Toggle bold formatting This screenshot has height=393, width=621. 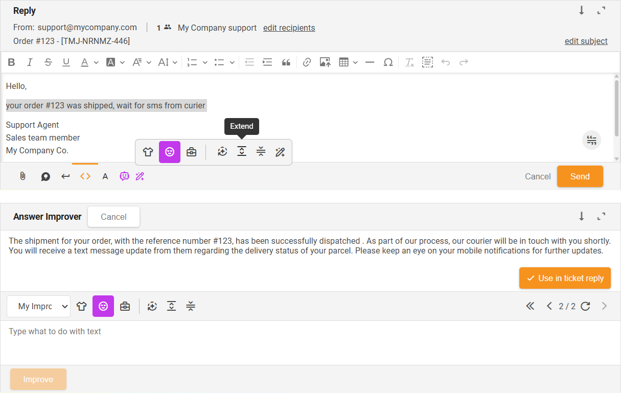11,62
